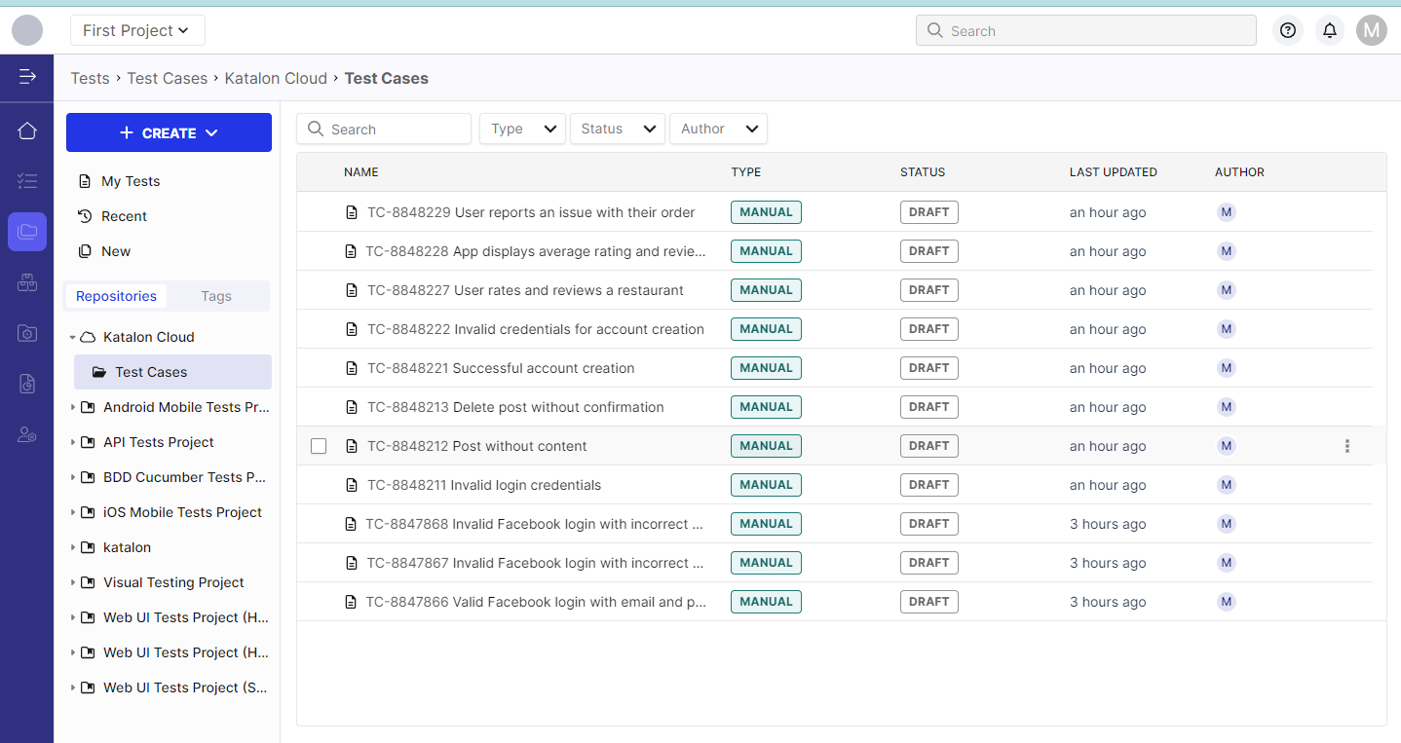Go to the Home icon in sidebar
The image size is (1401, 743).
click(27, 130)
